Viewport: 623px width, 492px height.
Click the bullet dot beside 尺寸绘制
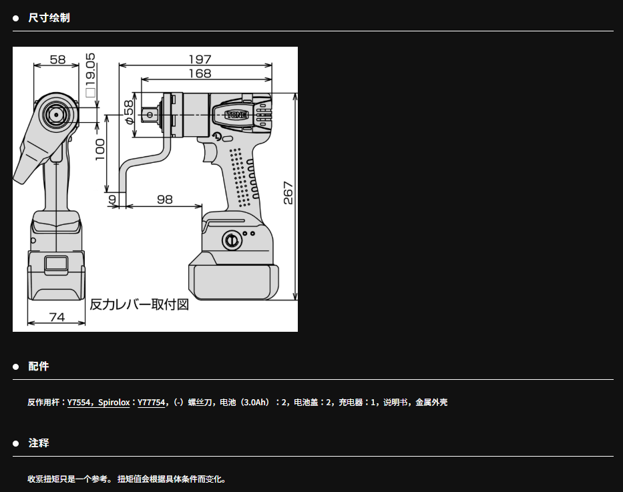pos(16,18)
